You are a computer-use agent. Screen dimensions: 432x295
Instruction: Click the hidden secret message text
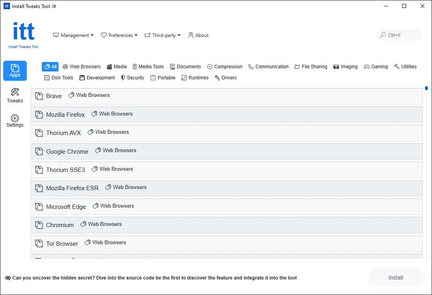tap(155, 278)
